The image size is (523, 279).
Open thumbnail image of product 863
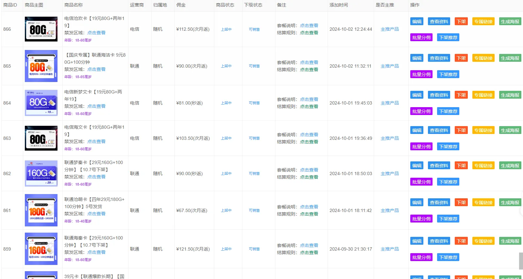pos(41,138)
